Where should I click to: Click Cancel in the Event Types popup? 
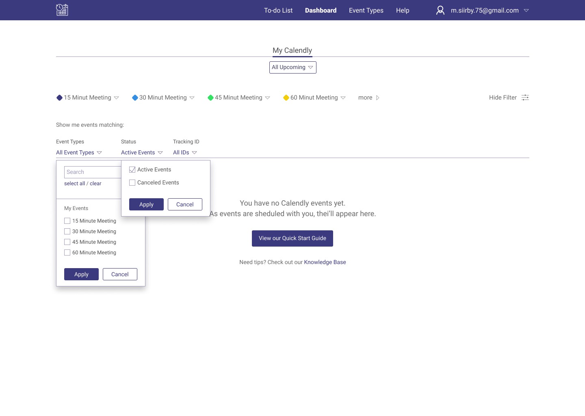point(120,274)
